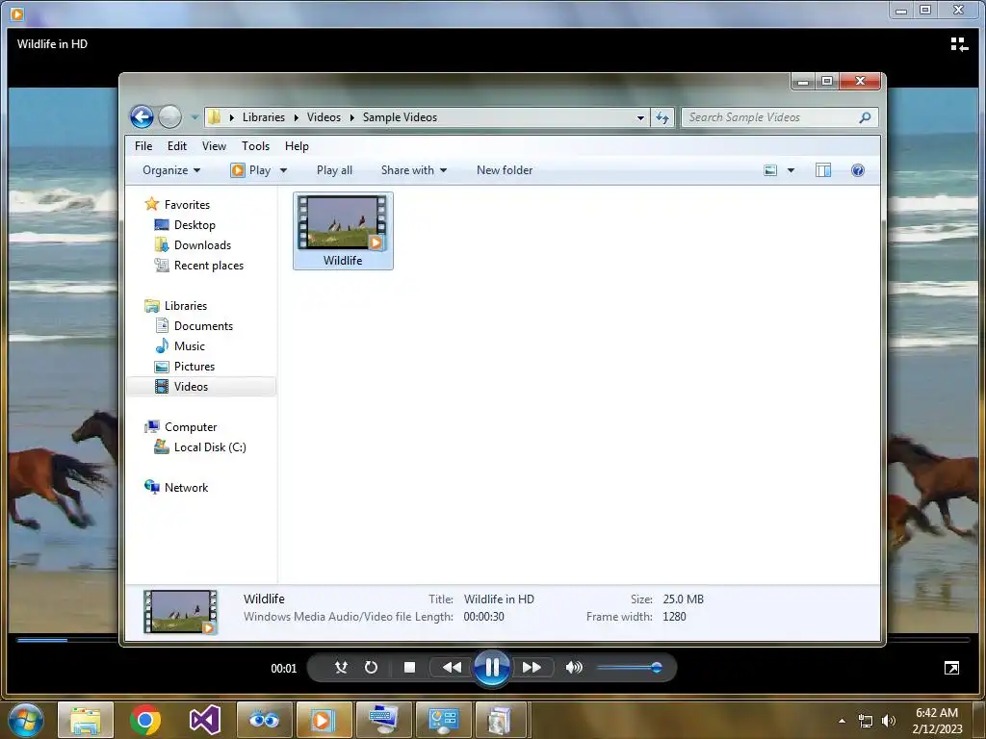Click the search magnifier icon
This screenshot has width=986, height=739.
866,117
